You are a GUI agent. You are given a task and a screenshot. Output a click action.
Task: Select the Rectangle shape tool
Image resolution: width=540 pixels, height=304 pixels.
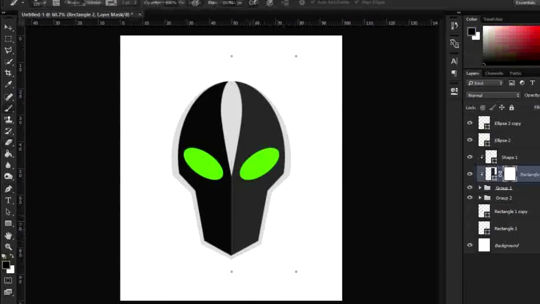[x=8, y=223]
